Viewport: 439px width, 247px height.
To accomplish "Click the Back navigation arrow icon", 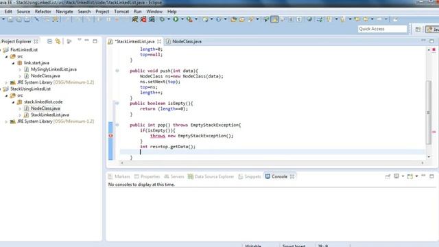I will 366,19.
